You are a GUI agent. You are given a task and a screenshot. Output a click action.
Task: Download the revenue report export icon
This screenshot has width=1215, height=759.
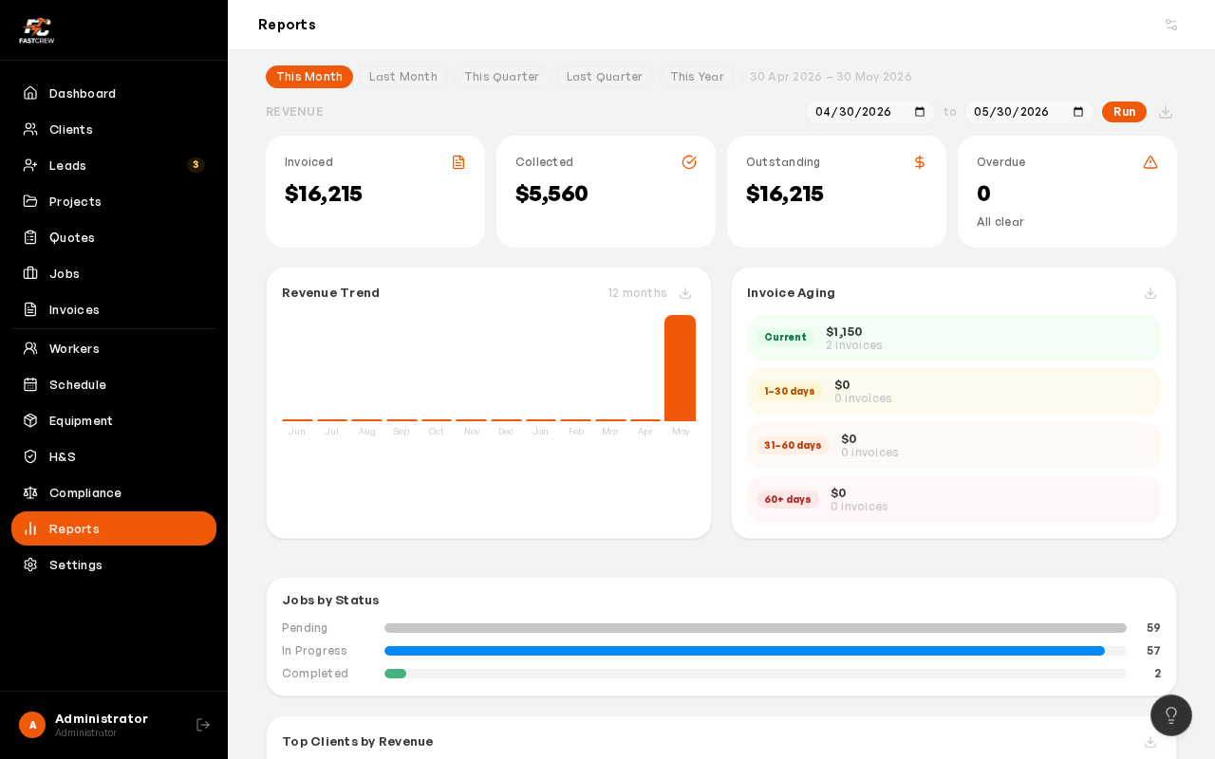[1166, 112]
